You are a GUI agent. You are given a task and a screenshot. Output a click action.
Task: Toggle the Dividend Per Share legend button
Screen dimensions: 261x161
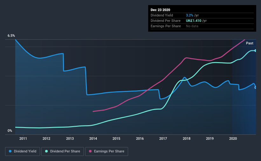pos(63,151)
